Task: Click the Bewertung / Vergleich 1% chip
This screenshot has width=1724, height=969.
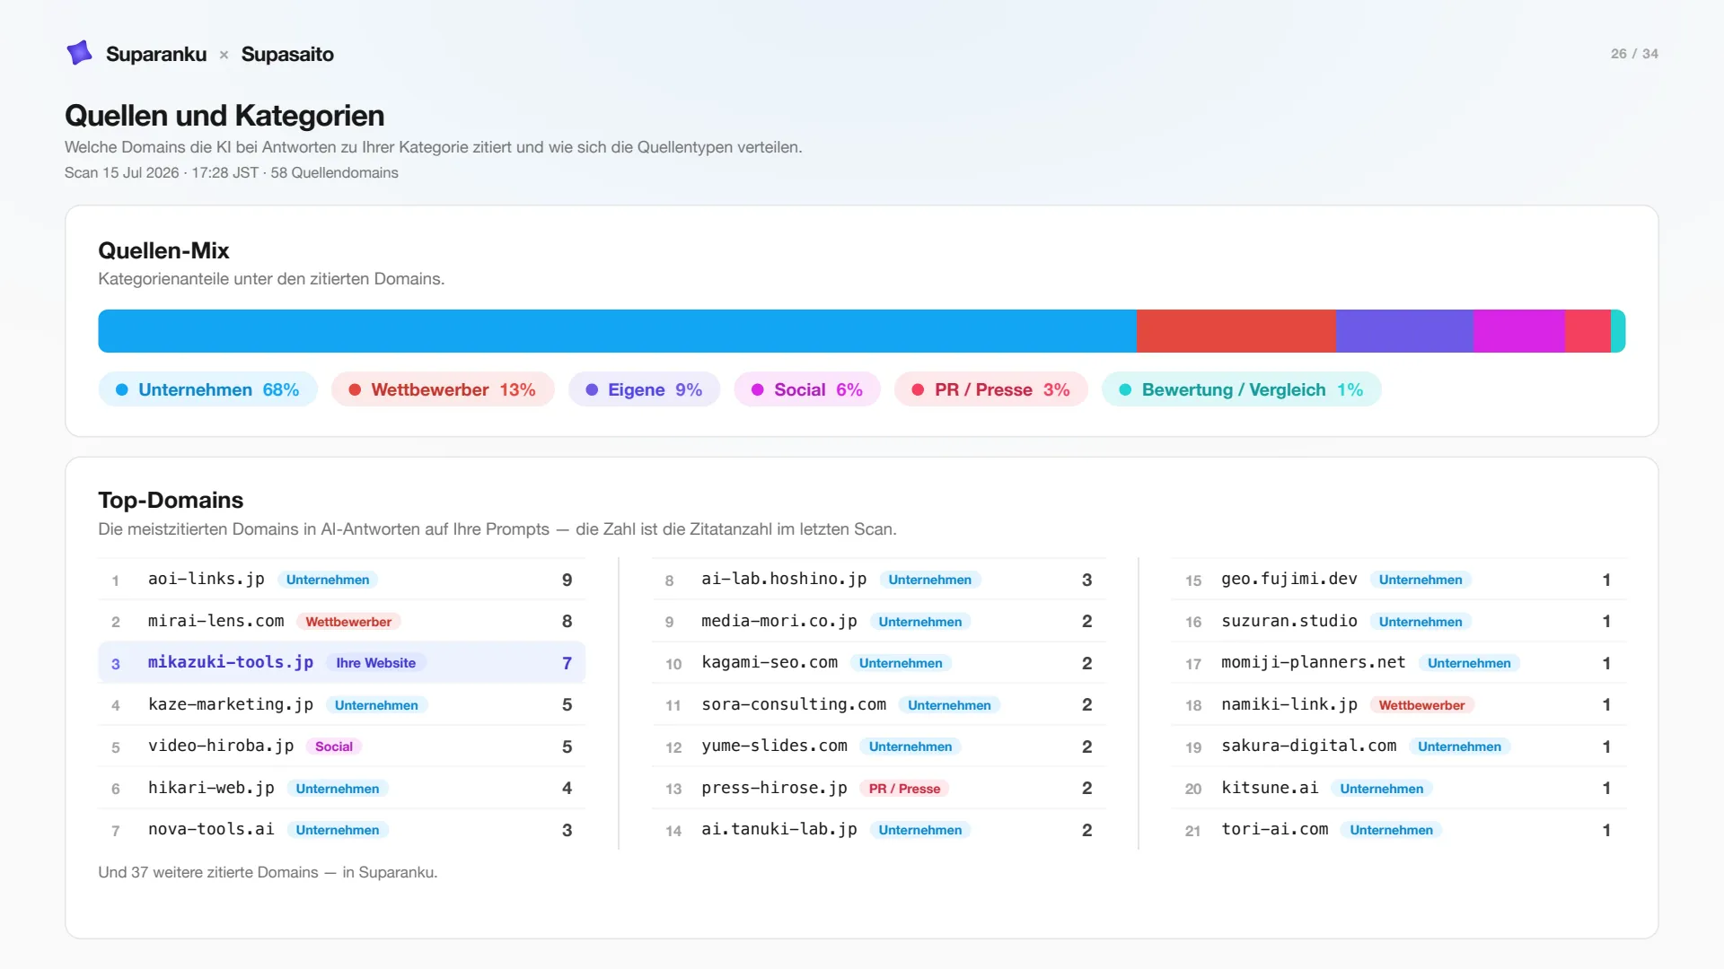Action: point(1241,389)
